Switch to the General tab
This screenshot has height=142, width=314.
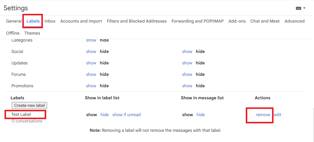coord(14,21)
